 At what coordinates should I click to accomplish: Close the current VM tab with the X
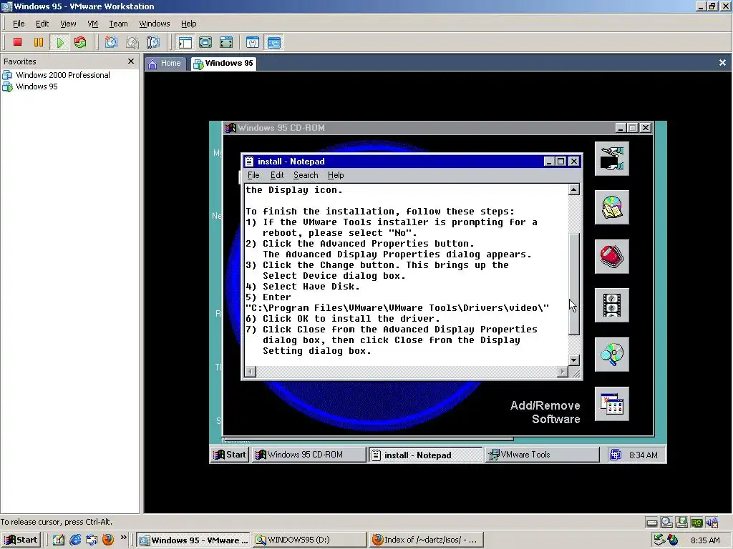coord(722,63)
